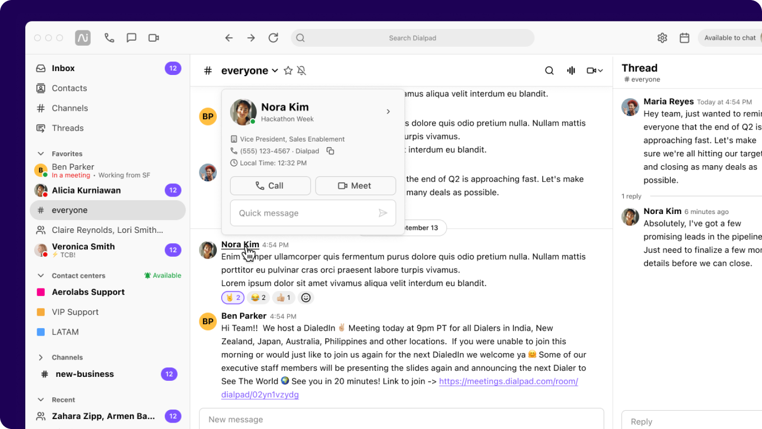The image size is (762, 429).
Task: Click Maria Reyes' avatar in the thread
Action: [630, 107]
